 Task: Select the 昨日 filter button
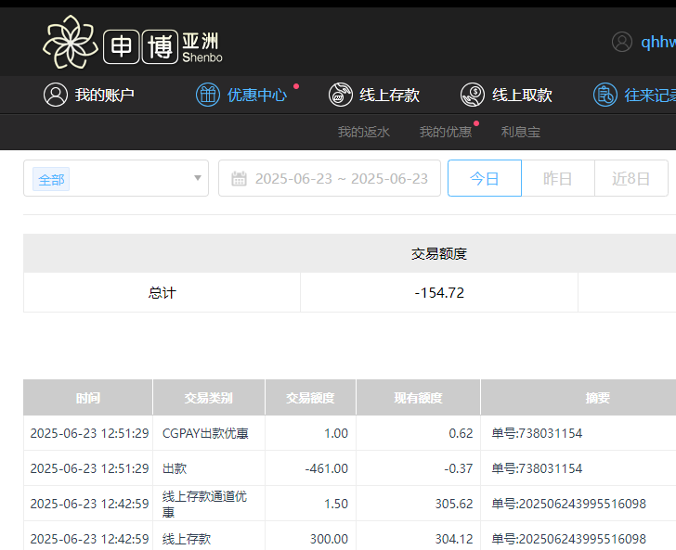[557, 179]
